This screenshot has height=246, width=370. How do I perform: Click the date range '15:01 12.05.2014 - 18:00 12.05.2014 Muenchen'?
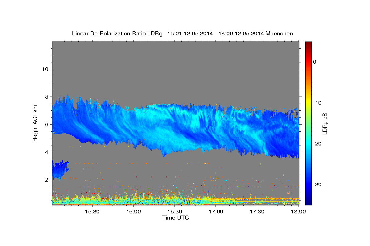[230, 34]
